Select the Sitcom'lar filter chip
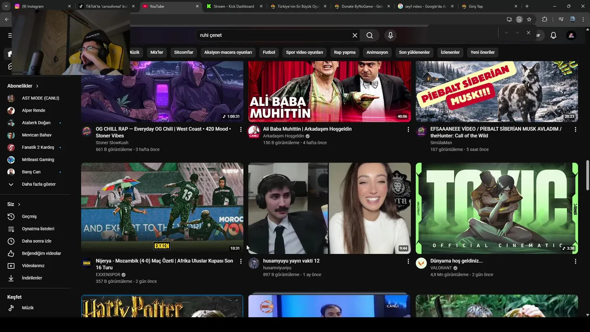Screen dimensions: 590x332 (x=183, y=53)
